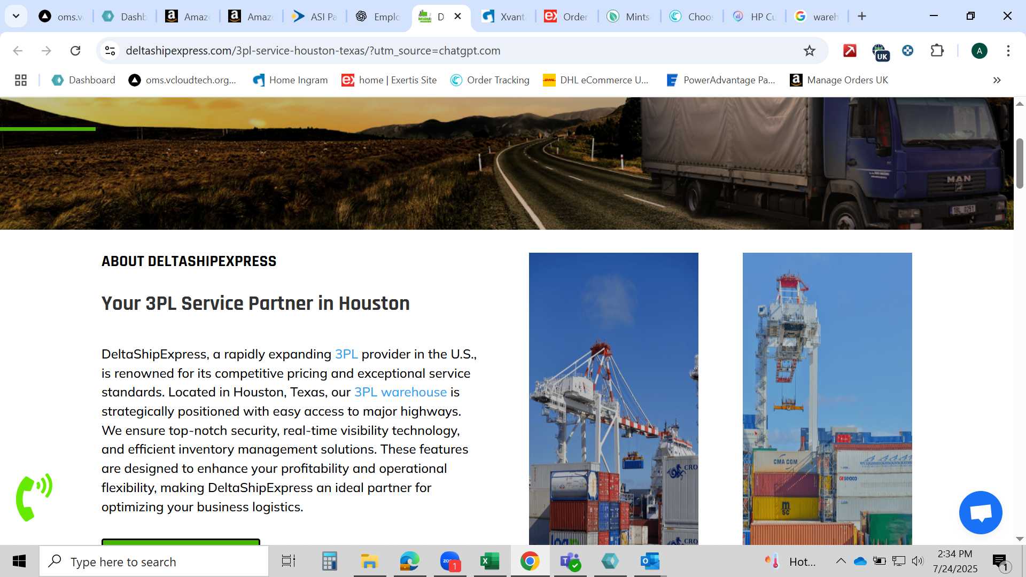Image resolution: width=1026 pixels, height=577 pixels.
Task: Switch to the ASI Pa tab
Action: click(x=314, y=17)
